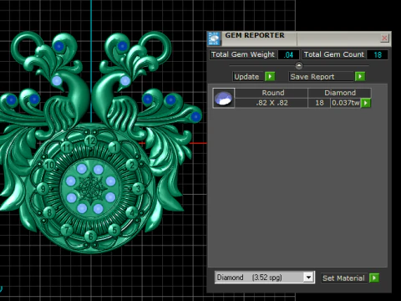This screenshot has width=401, height=301.
Task: Click the 0.037tw weight cell
Action: 346,103
